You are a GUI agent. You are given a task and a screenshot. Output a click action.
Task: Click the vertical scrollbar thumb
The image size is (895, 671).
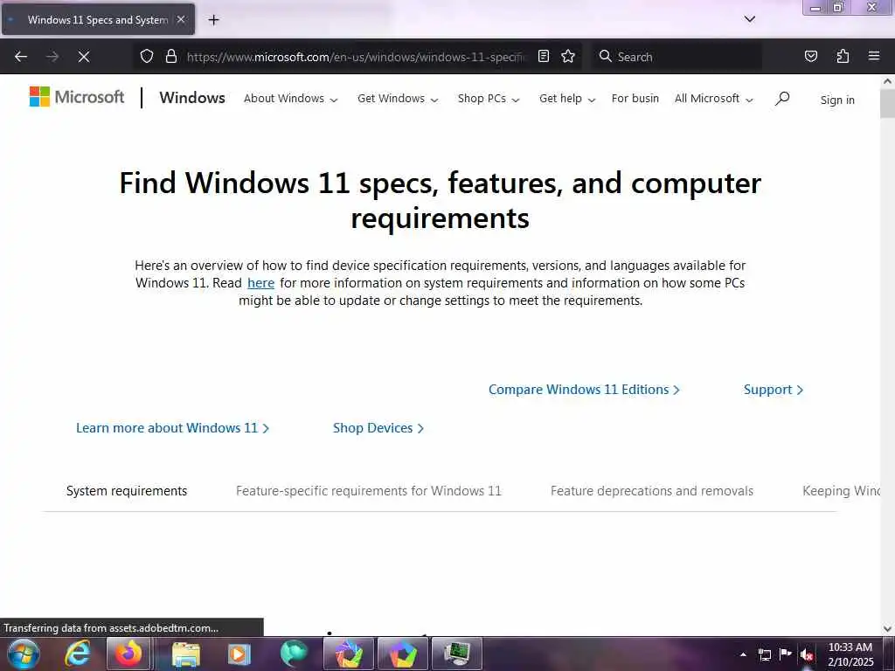887,103
